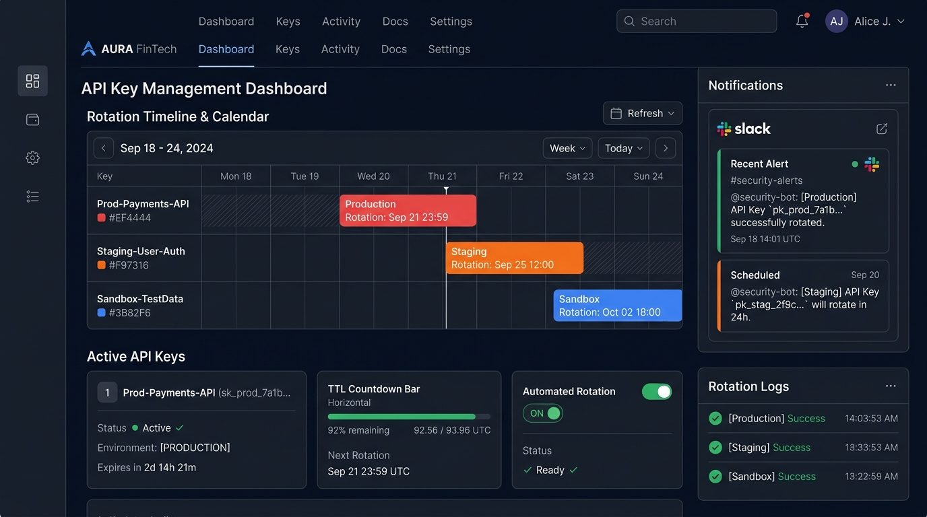Click the green status dot in Recent Alert
This screenshot has height=517, width=927.
[855, 164]
